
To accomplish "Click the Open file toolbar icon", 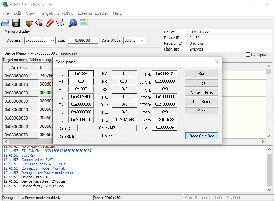I will [x=5, y=23].
